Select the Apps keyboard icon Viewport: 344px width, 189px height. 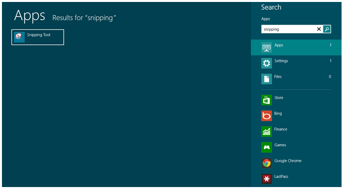click(x=266, y=48)
